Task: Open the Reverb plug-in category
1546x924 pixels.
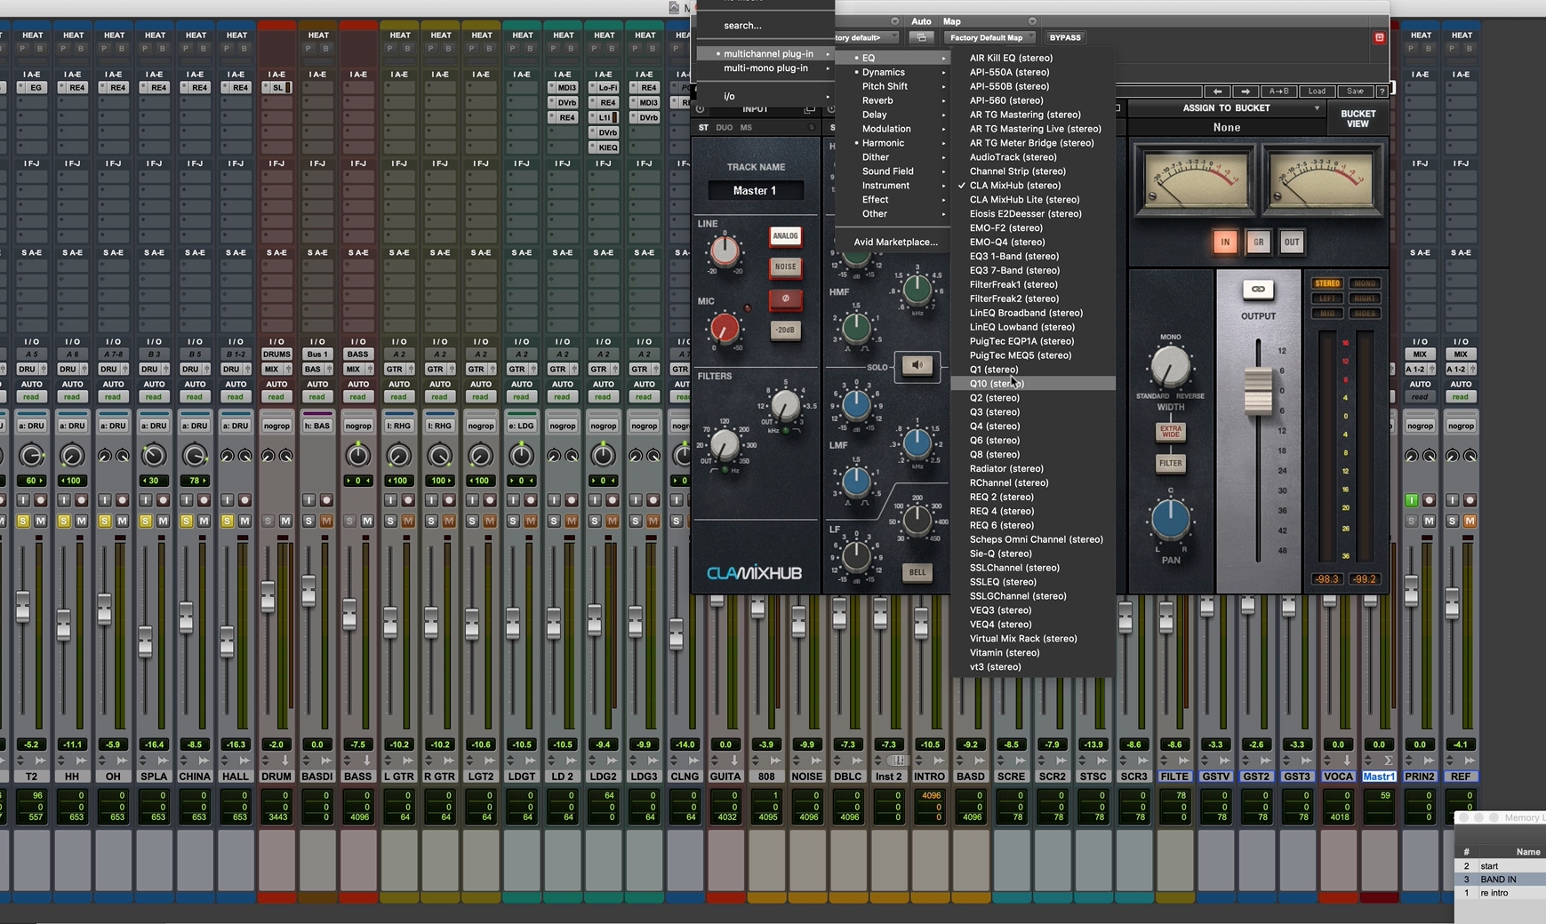Action: (893, 100)
